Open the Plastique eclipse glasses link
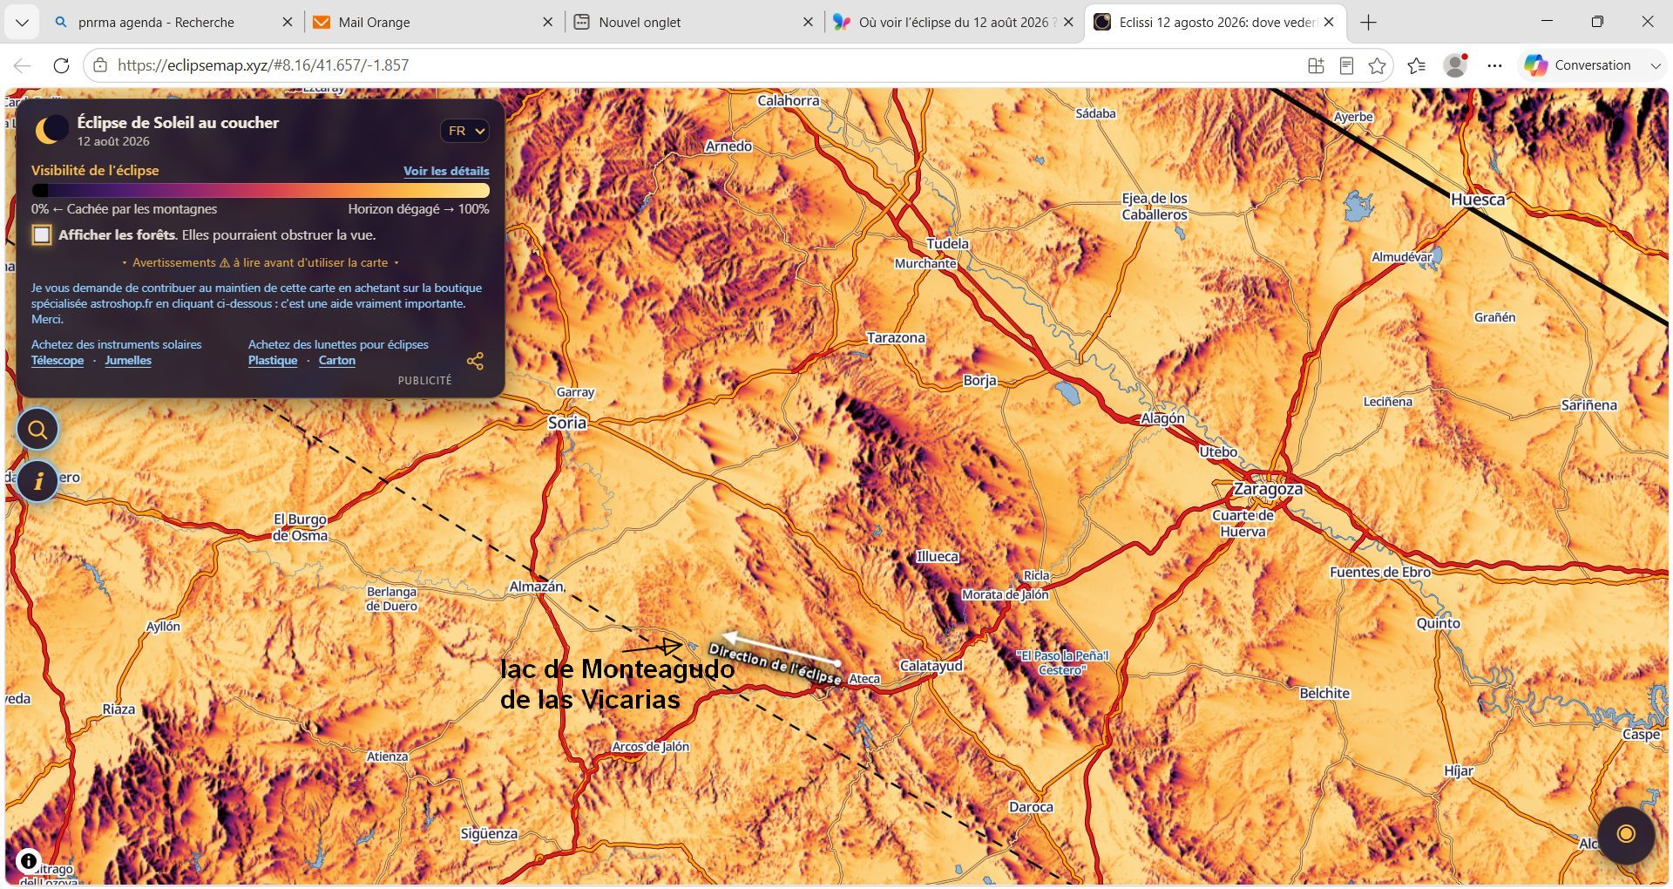The height and width of the screenshot is (889, 1673). click(273, 361)
